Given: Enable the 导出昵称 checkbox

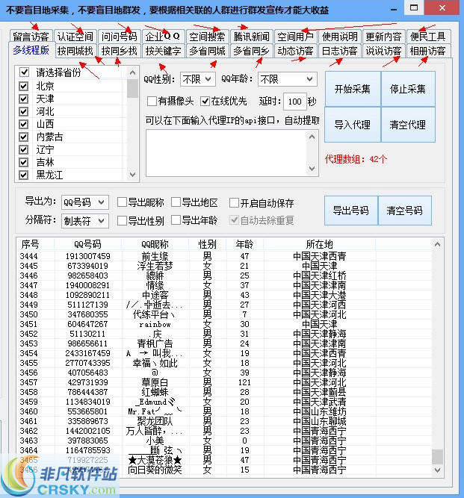Looking at the screenshot, I should click(122, 202).
